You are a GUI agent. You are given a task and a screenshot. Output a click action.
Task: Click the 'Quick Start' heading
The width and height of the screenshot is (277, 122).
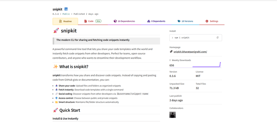(x=70, y=110)
